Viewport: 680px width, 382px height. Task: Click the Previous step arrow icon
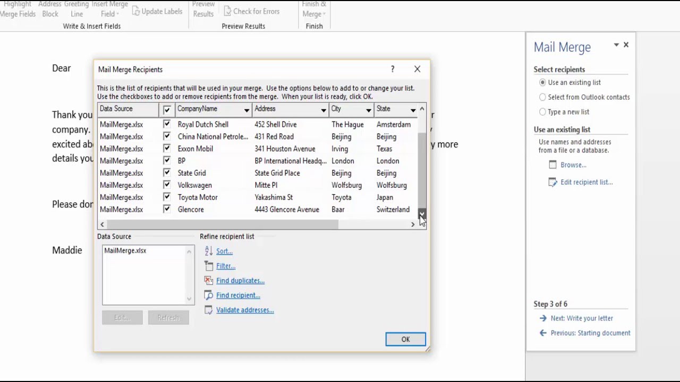pyautogui.click(x=543, y=333)
